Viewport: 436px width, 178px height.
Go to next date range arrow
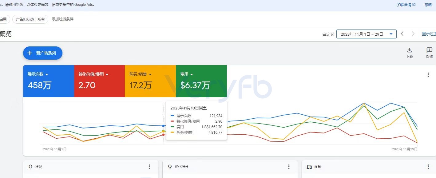click(x=413, y=34)
